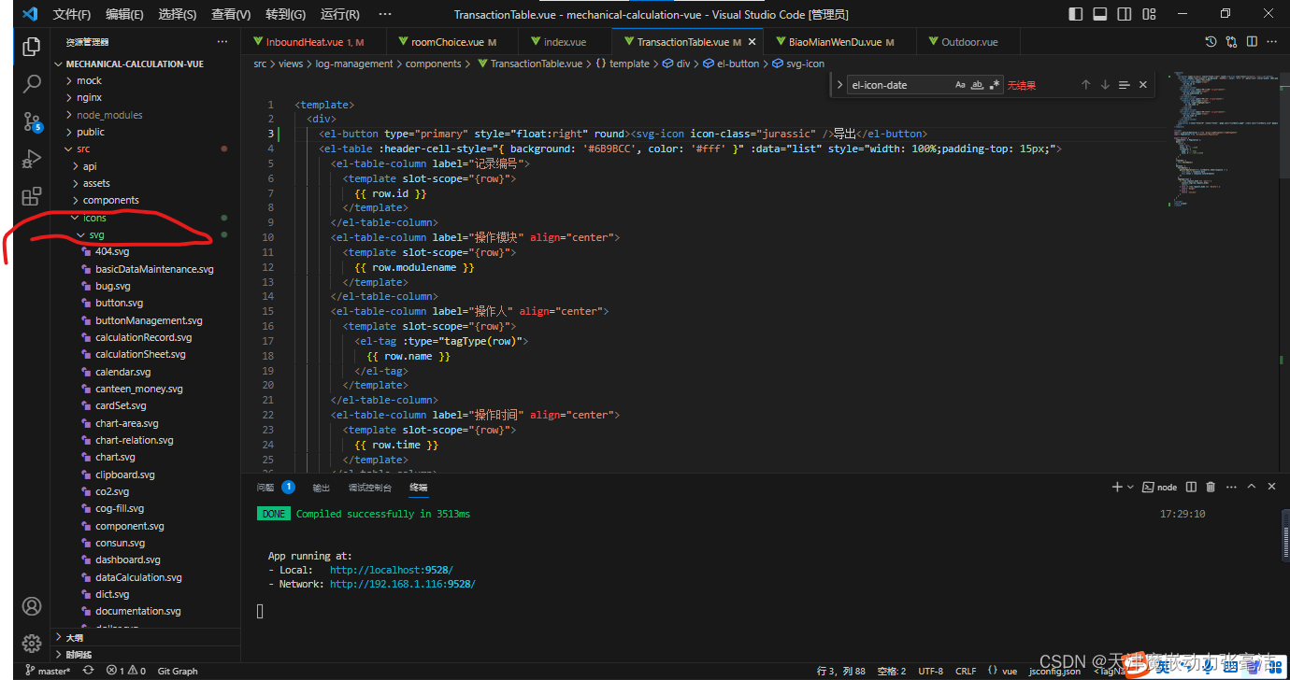
Task: Switch to roomChoice.vue tab
Action: pos(453,42)
